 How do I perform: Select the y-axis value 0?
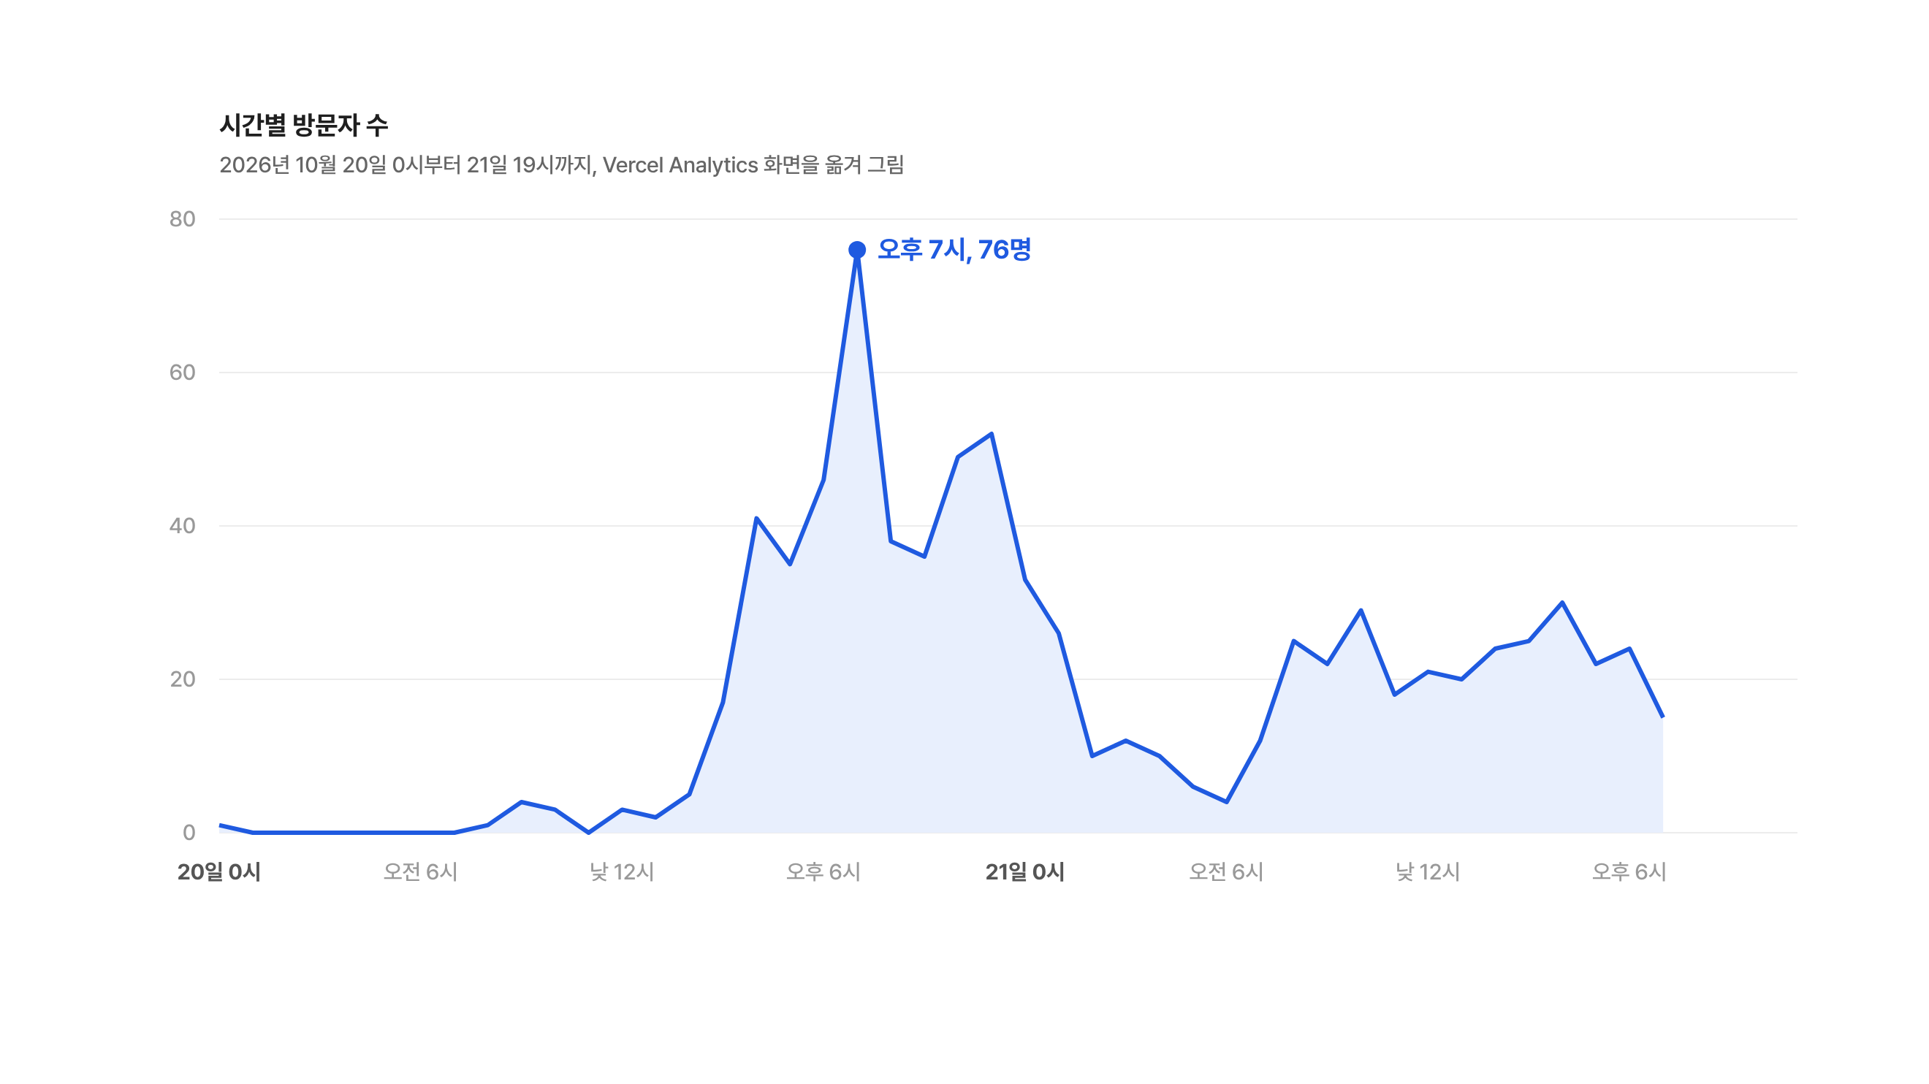[x=189, y=833]
